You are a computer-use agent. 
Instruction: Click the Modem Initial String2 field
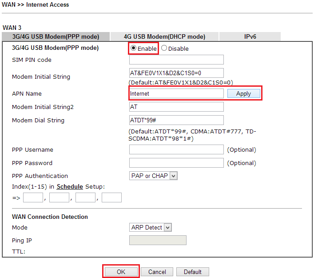click(176, 107)
